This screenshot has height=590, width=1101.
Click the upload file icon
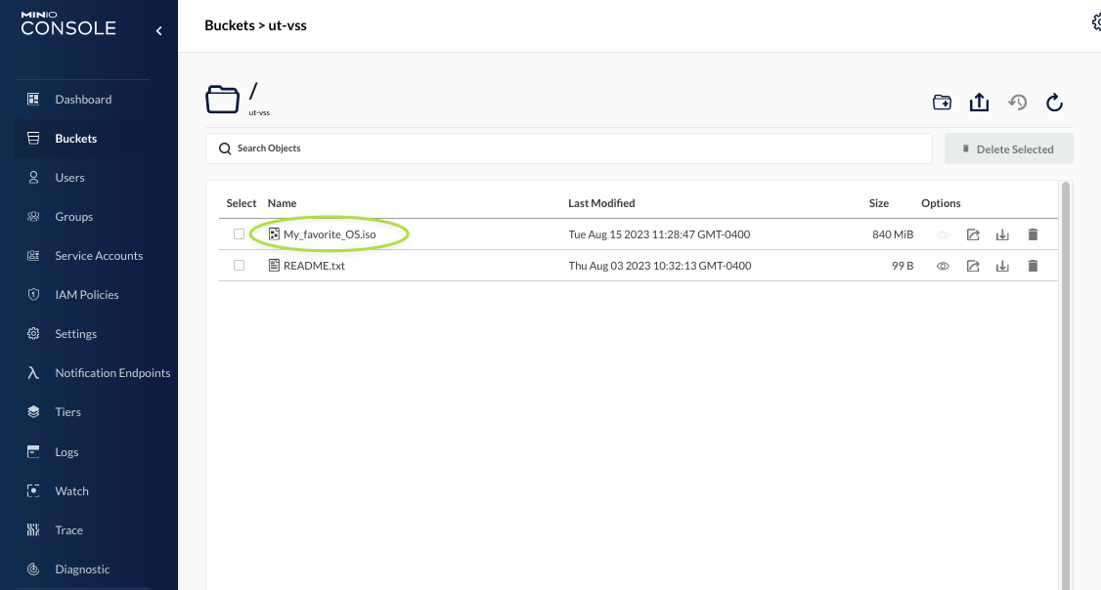click(979, 103)
